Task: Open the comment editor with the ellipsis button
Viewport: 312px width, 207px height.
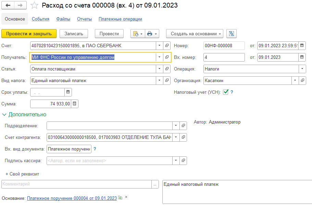Action: pos(155,184)
